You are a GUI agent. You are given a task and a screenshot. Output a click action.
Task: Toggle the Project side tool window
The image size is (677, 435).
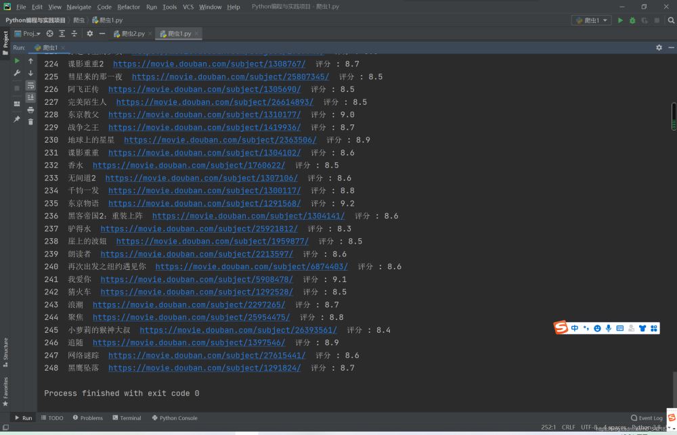point(5,43)
